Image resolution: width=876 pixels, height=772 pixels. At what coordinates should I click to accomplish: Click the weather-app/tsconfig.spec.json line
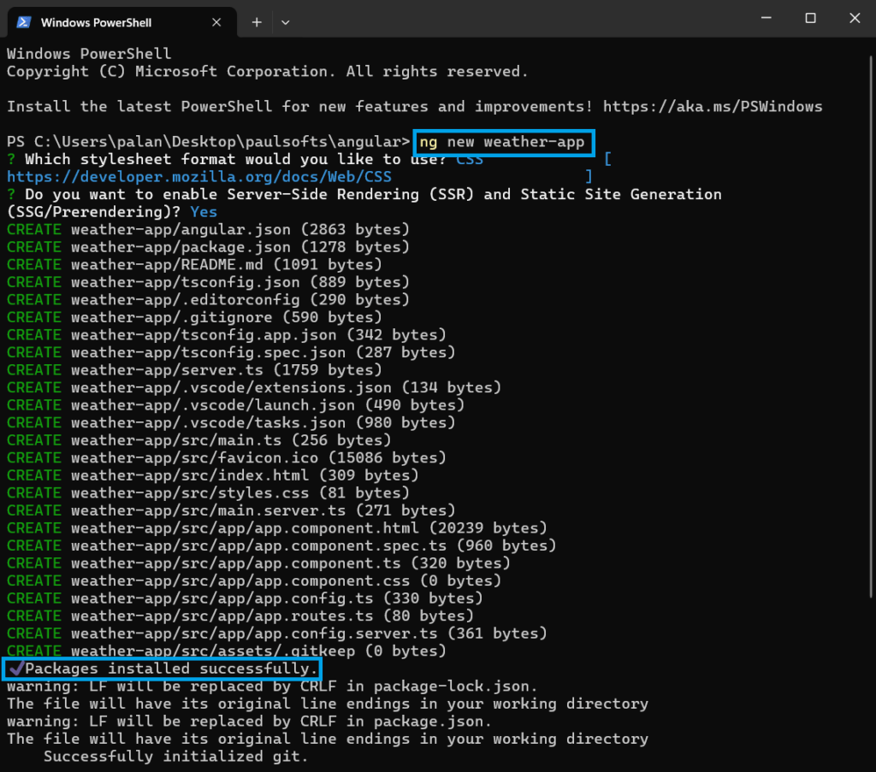coord(231,353)
